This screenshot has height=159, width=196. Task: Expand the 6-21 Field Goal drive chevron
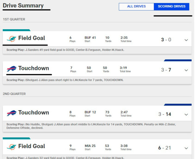[186, 148]
